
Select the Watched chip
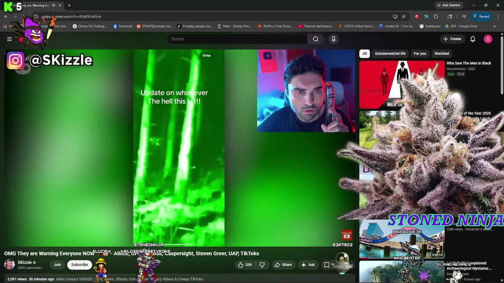click(x=441, y=53)
